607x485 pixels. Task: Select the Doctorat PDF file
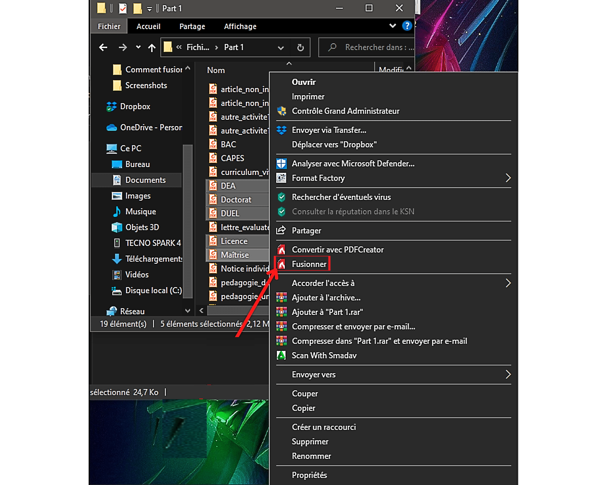pos(238,200)
